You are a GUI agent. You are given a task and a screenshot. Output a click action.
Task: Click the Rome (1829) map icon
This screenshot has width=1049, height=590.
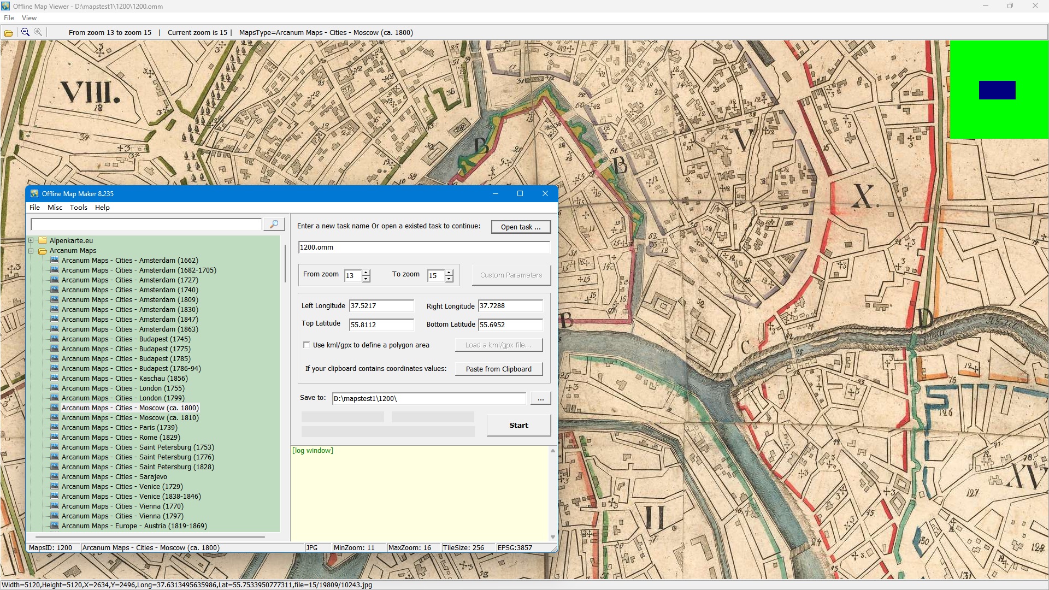[x=55, y=438]
